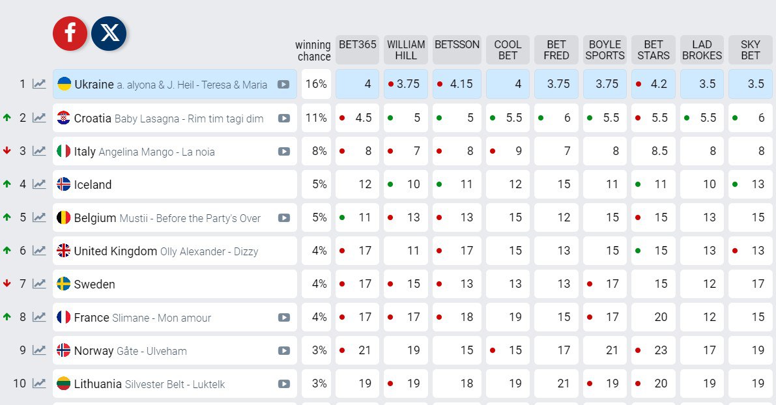Select the WILLIAM HILL column header
This screenshot has width=776, height=405.
[406, 49]
